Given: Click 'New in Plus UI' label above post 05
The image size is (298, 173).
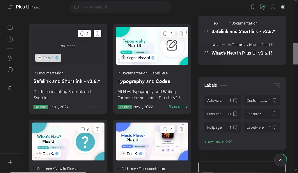Looking at the screenshot, I should (261, 45).
